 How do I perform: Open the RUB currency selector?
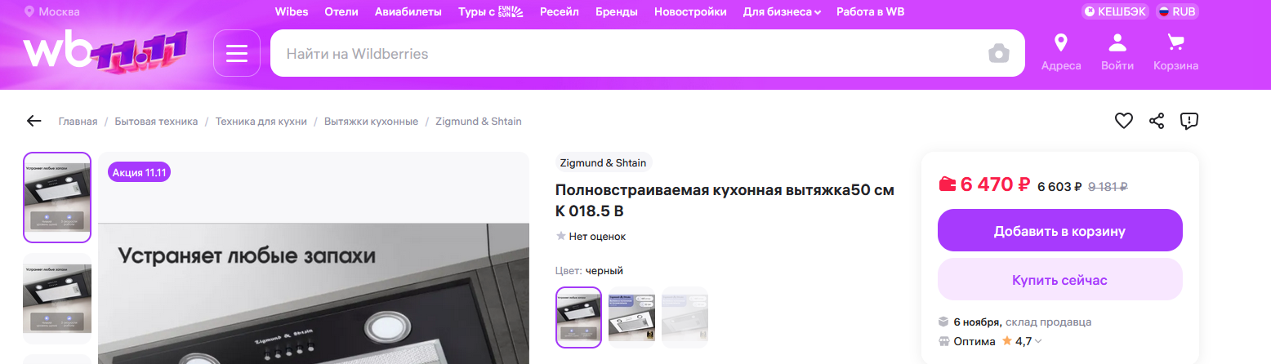tap(1177, 12)
